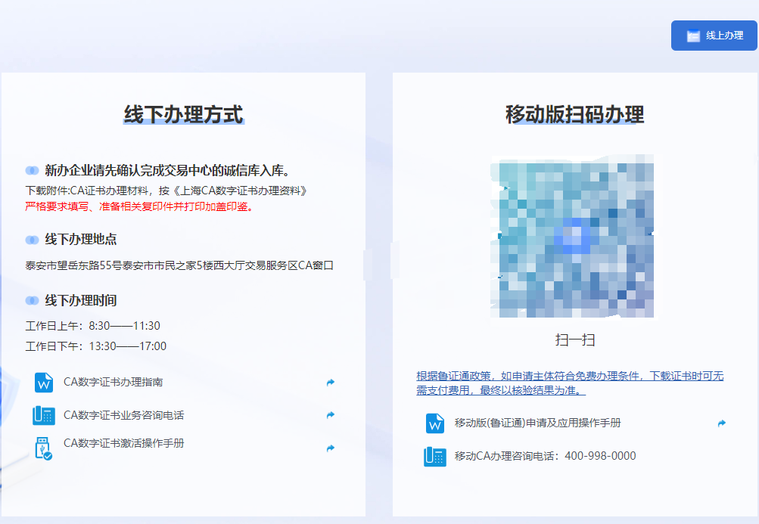Click the 线上办理 button
The width and height of the screenshot is (759, 524).
click(714, 36)
